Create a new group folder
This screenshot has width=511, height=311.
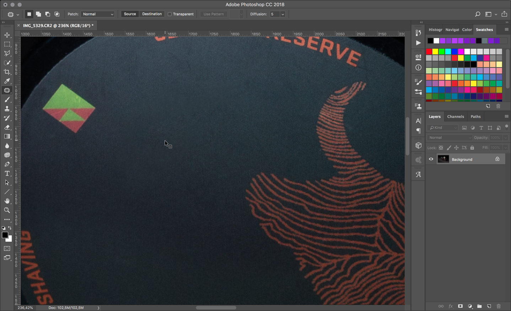tap(479, 306)
